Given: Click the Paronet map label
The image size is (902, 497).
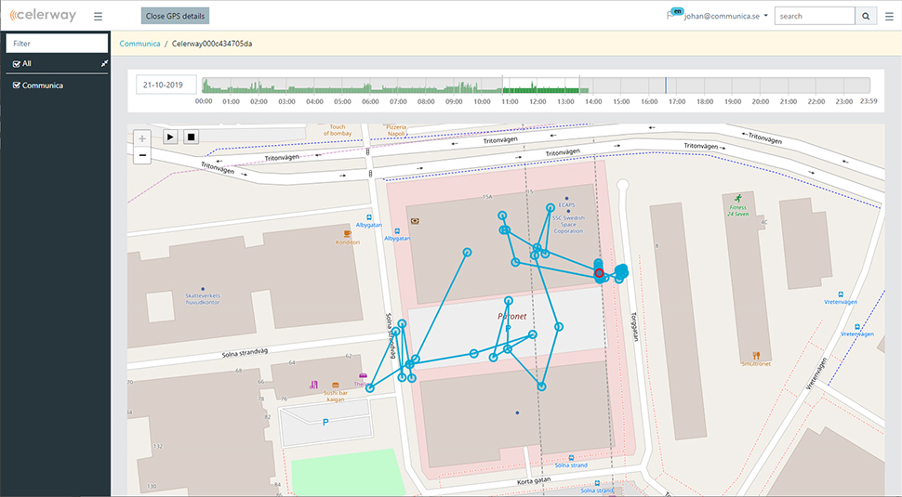Looking at the screenshot, I should (512, 316).
